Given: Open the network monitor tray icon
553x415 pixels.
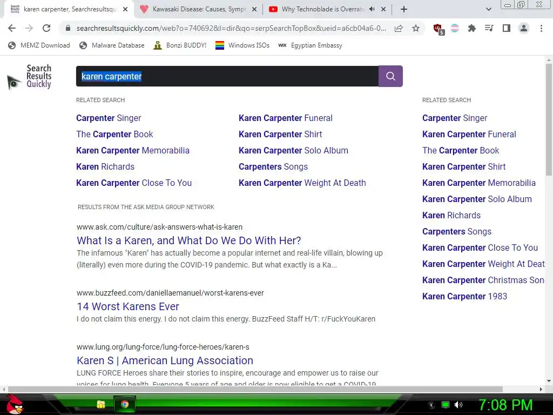Looking at the screenshot, I should (x=446, y=405).
